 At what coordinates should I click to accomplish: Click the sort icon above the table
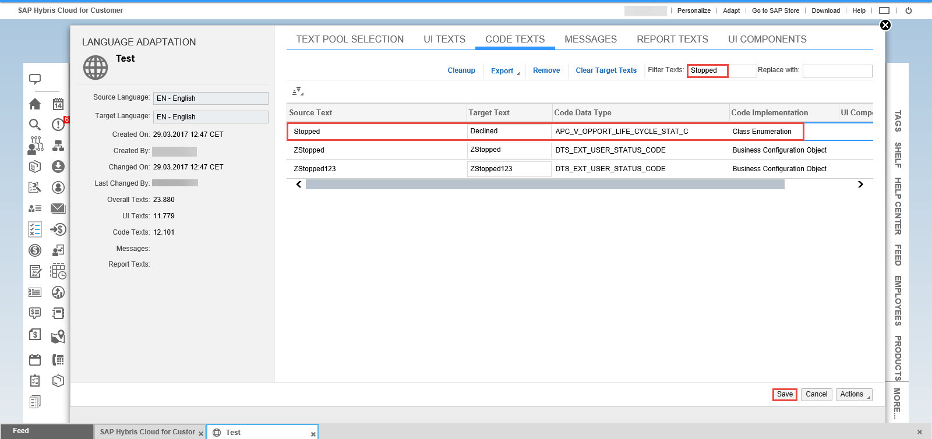[298, 91]
